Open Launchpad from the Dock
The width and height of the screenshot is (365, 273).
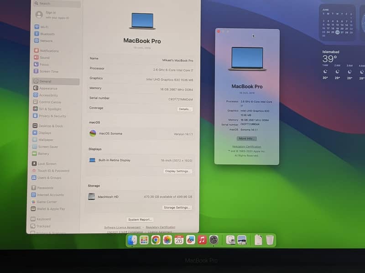[144, 240]
